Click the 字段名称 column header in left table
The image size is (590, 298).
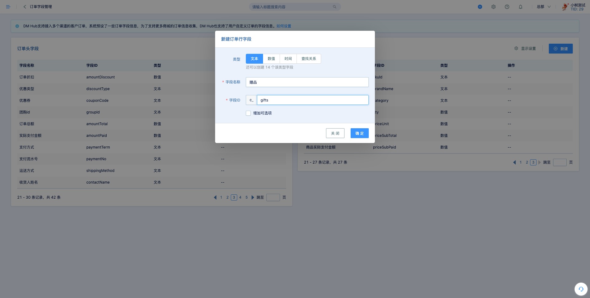pyautogui.click(x=27, y=66)
